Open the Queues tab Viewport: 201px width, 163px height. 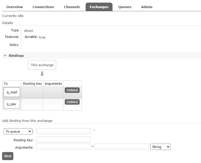coord(125,7)
